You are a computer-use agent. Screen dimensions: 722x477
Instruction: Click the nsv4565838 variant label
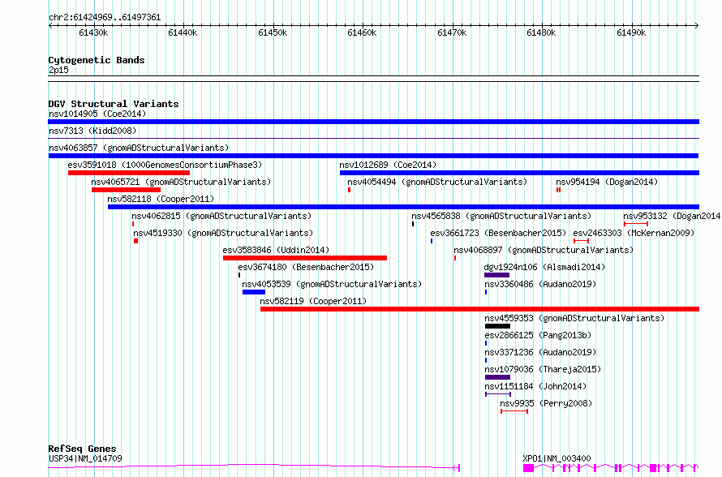pos(501,216)
